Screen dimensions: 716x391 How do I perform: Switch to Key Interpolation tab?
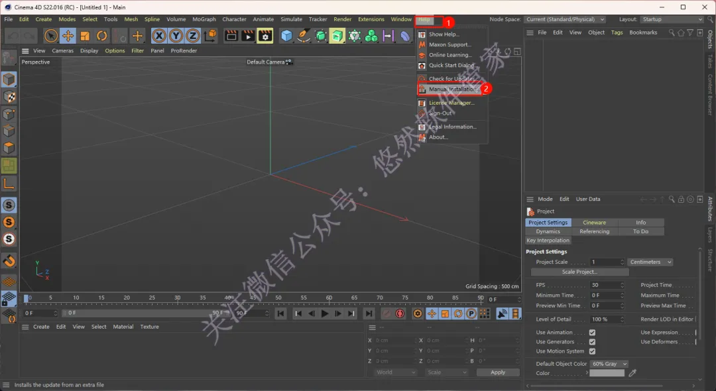coord(548,241)
